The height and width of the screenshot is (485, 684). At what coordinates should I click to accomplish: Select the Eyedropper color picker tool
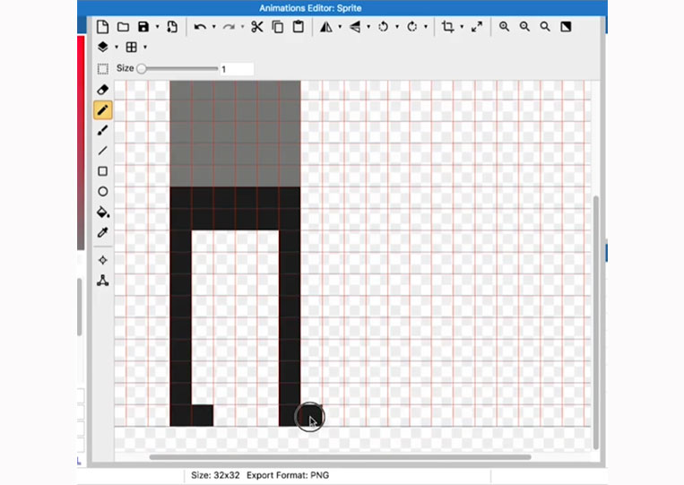102,232
